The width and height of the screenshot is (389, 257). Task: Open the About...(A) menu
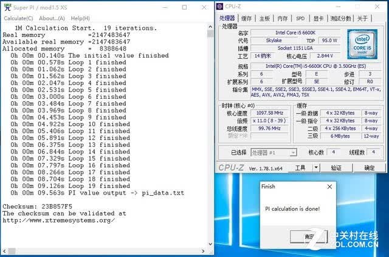[x=52, y=18]
